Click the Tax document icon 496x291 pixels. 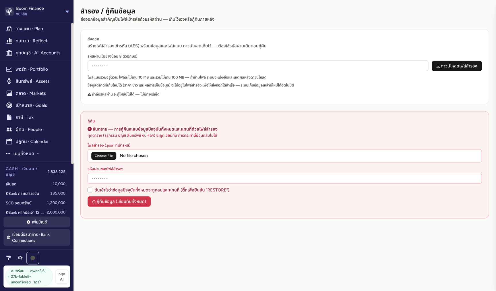point(9,117)
